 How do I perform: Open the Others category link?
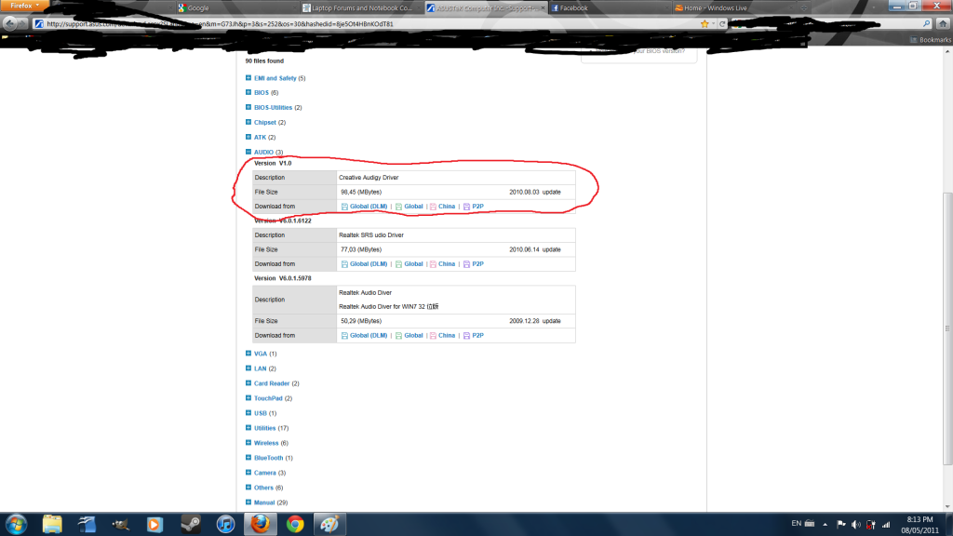coord(263,488)
